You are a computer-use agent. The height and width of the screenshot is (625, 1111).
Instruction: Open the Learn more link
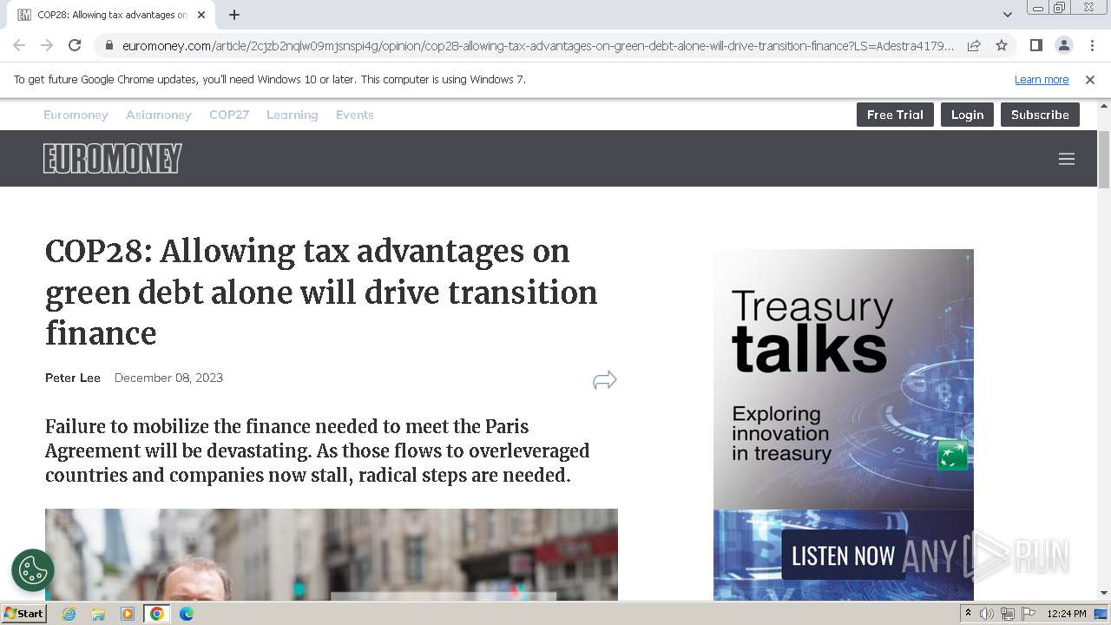click(x=1042, y=79)
